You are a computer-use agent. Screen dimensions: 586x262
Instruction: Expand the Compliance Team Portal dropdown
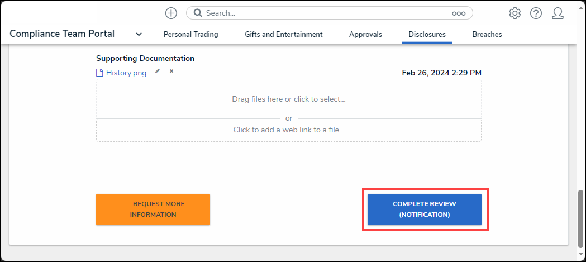tap(139, 34)
